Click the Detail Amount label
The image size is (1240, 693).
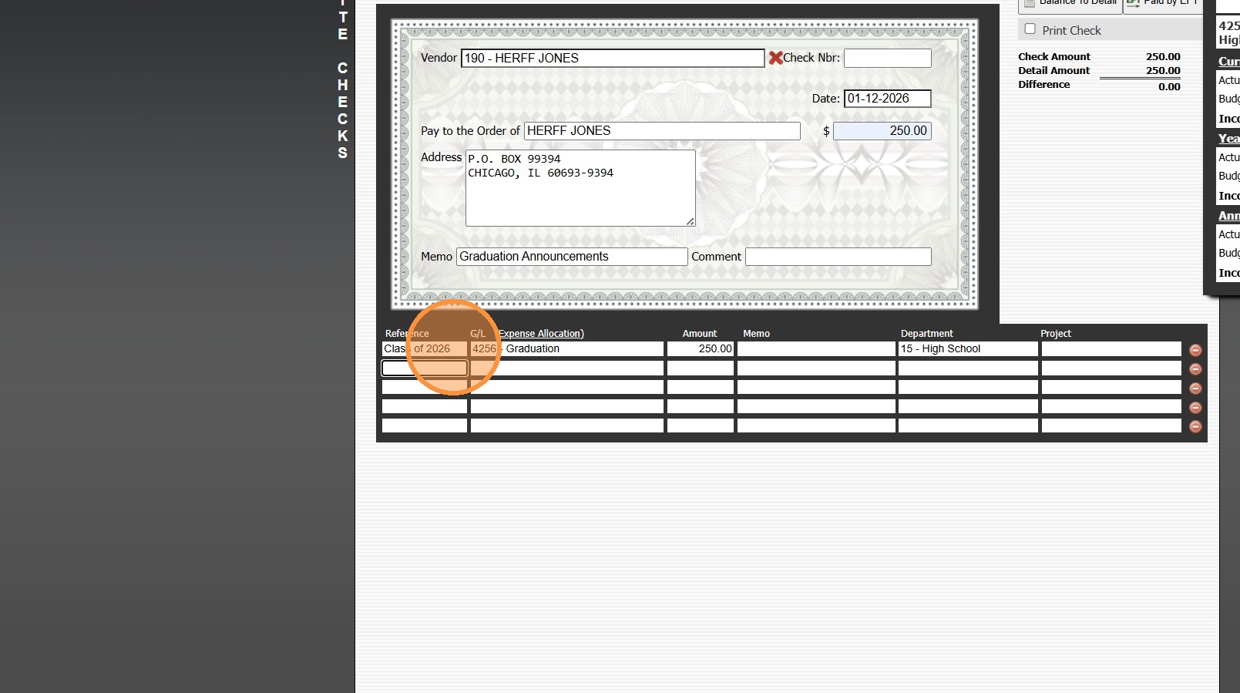click(x=1053, y=71)
